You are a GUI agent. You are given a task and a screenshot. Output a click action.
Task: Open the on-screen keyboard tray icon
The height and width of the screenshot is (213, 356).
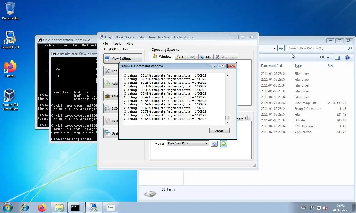(x=304, y=208)
